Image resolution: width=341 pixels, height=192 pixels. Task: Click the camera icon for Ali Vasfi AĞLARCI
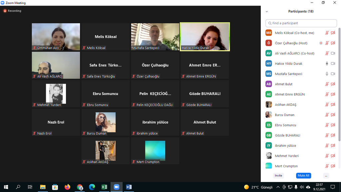point(333,53)
